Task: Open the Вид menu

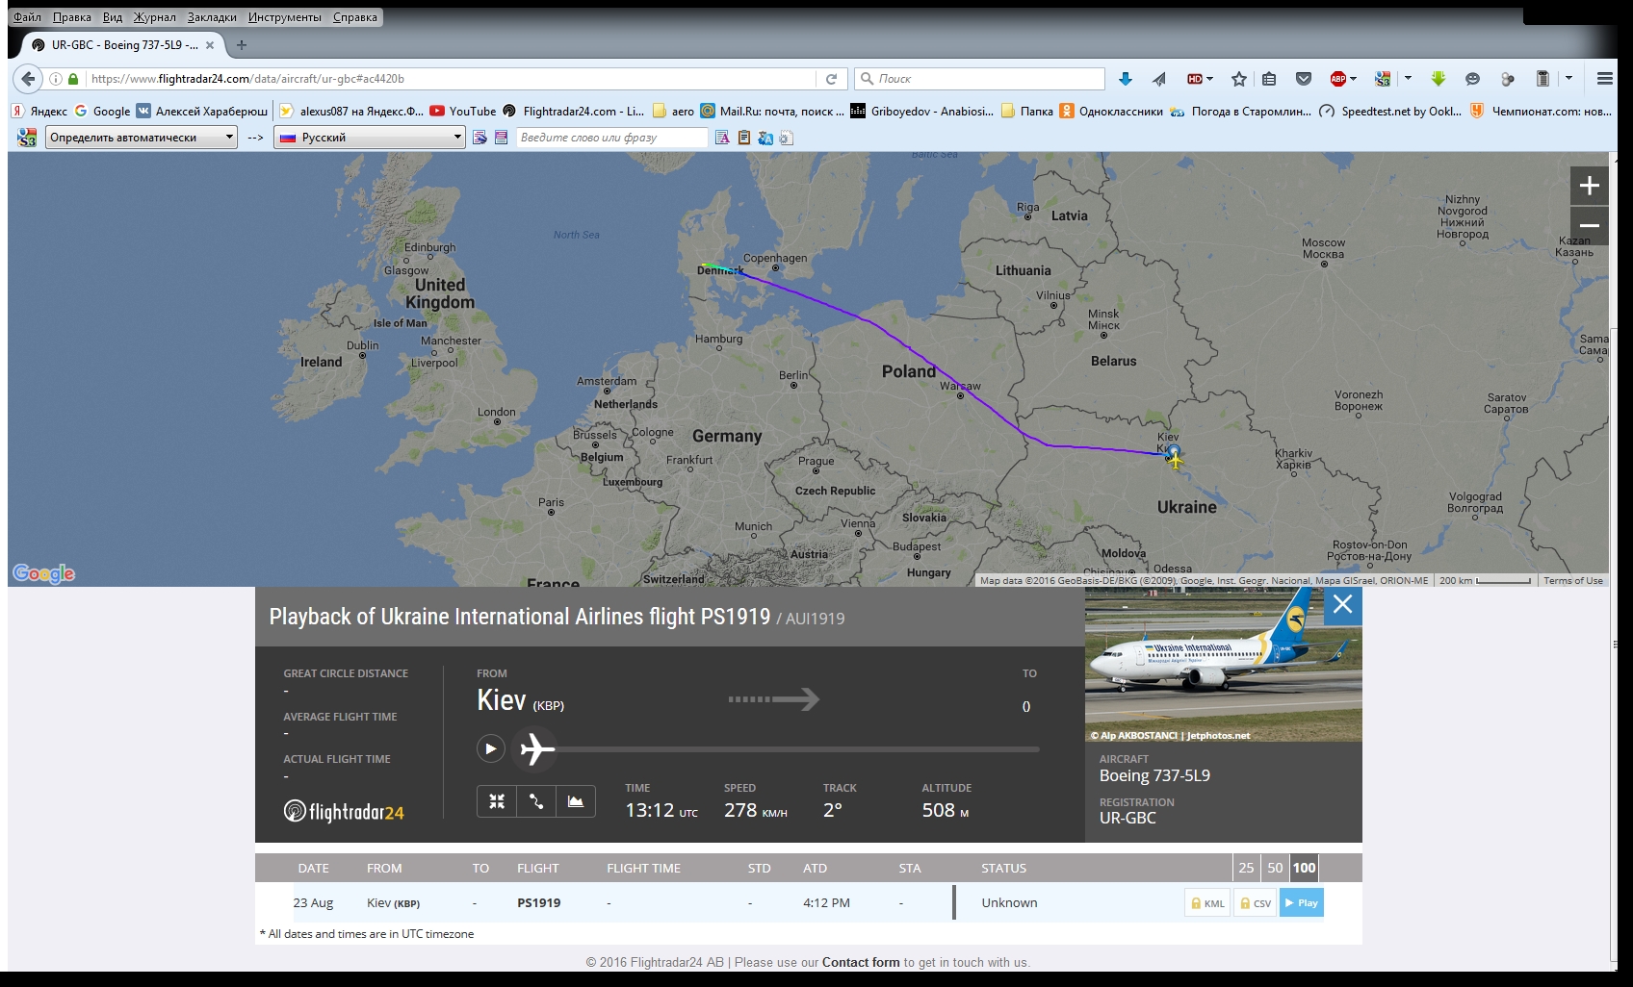Action: pos(113,17)
